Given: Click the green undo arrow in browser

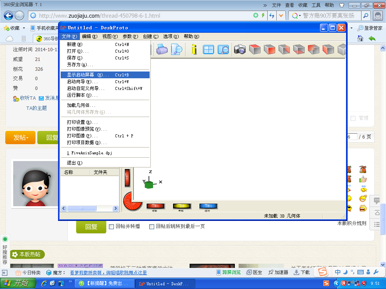Looking at the screenshot, I should tap(372, 38).
